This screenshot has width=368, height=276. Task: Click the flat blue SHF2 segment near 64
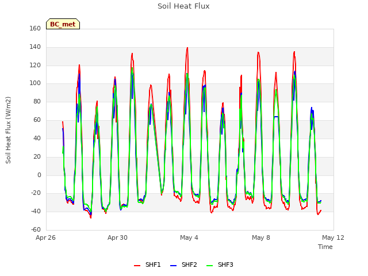[276, 117]
